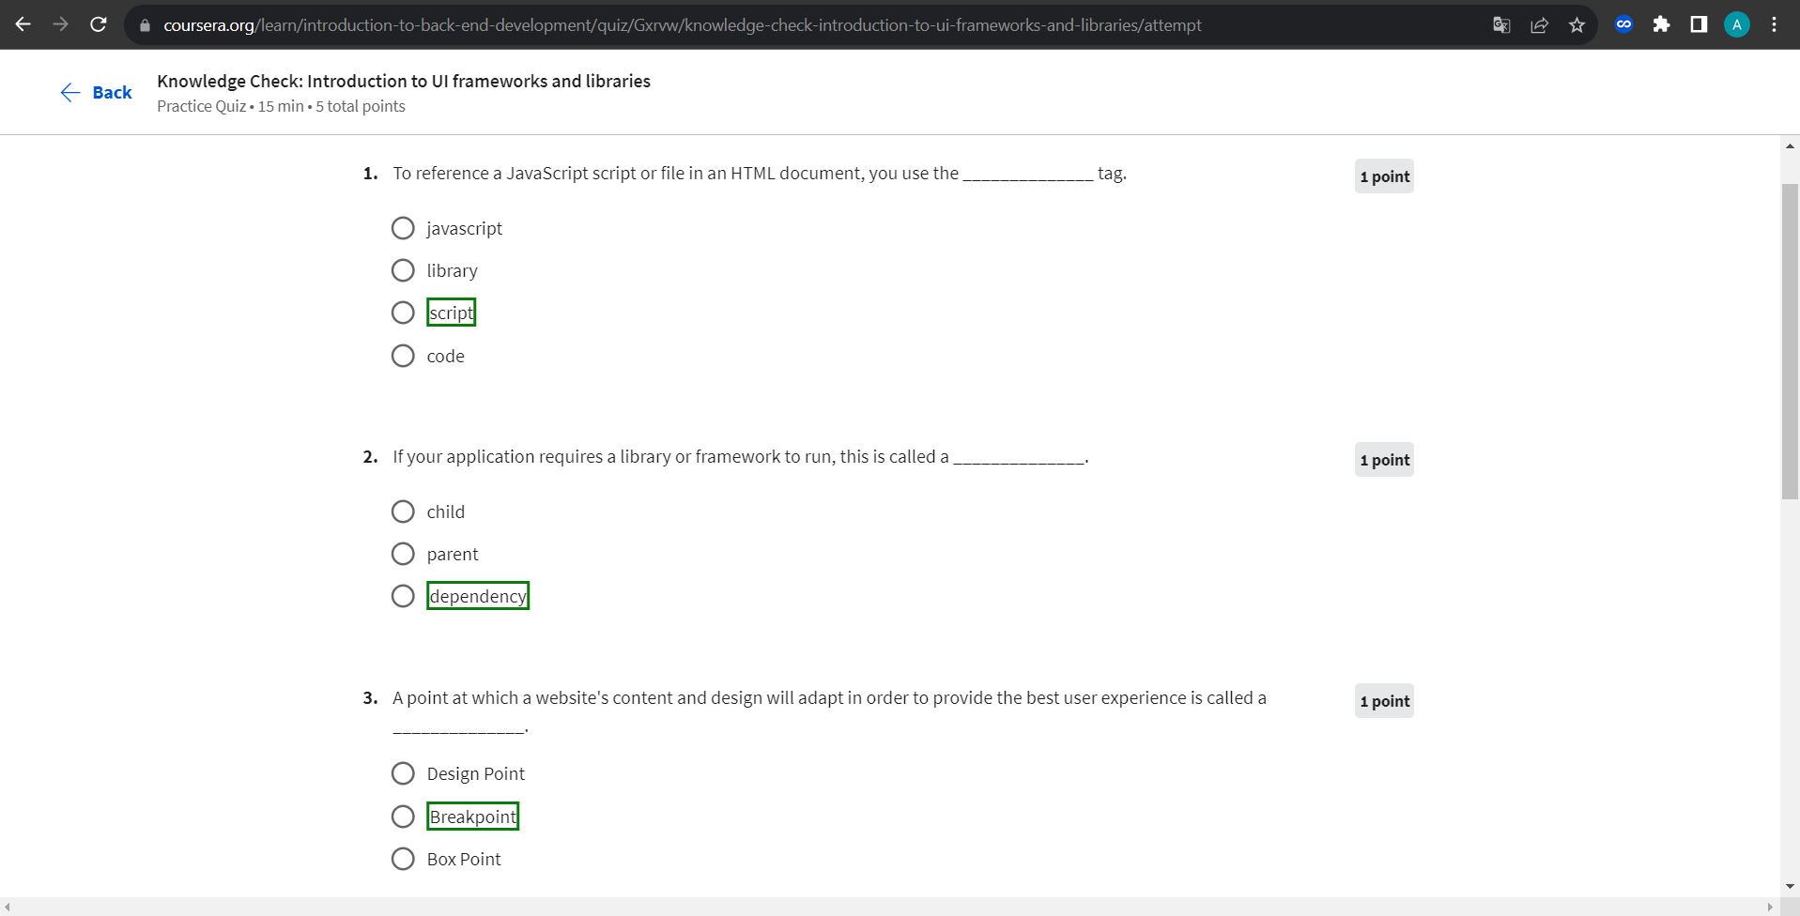Share the current page
Image resolution: width=1800 pixels, height=916 pixels.
(1539, 24)
